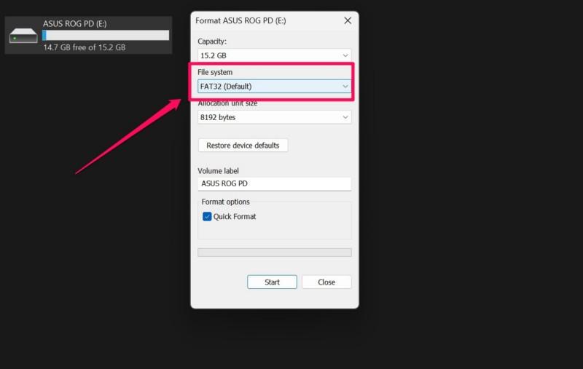Click the Allocation unit size chevron arrow
This screenshot has height=369, width=583.
(x=345, y=117)
